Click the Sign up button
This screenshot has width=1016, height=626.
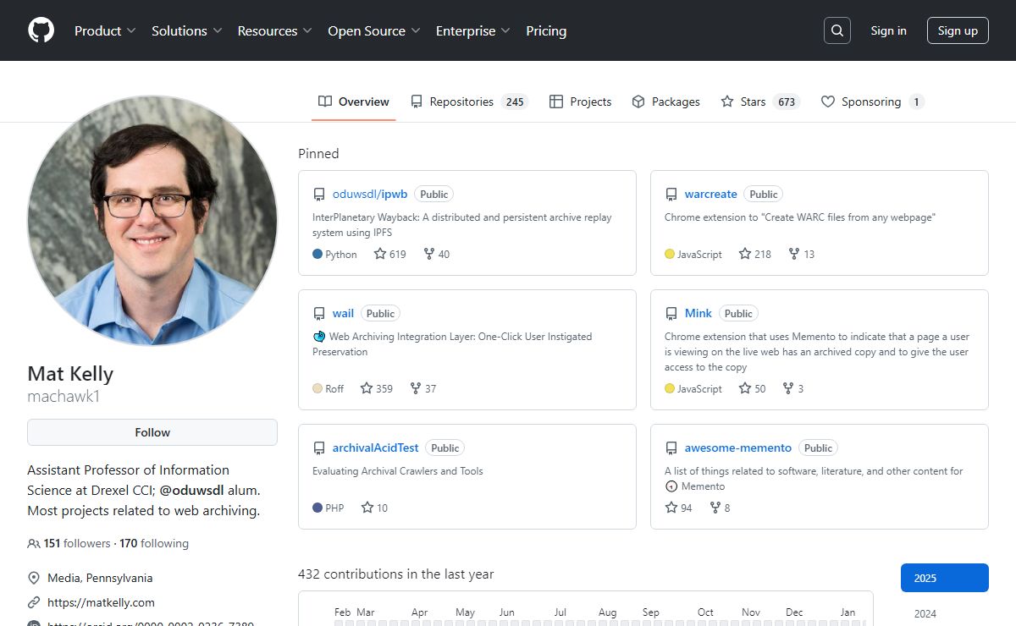[x=958, y=30]
